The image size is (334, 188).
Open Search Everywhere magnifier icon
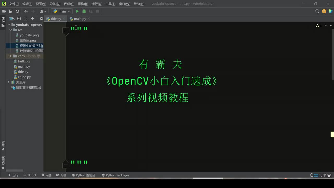point(317,11)
